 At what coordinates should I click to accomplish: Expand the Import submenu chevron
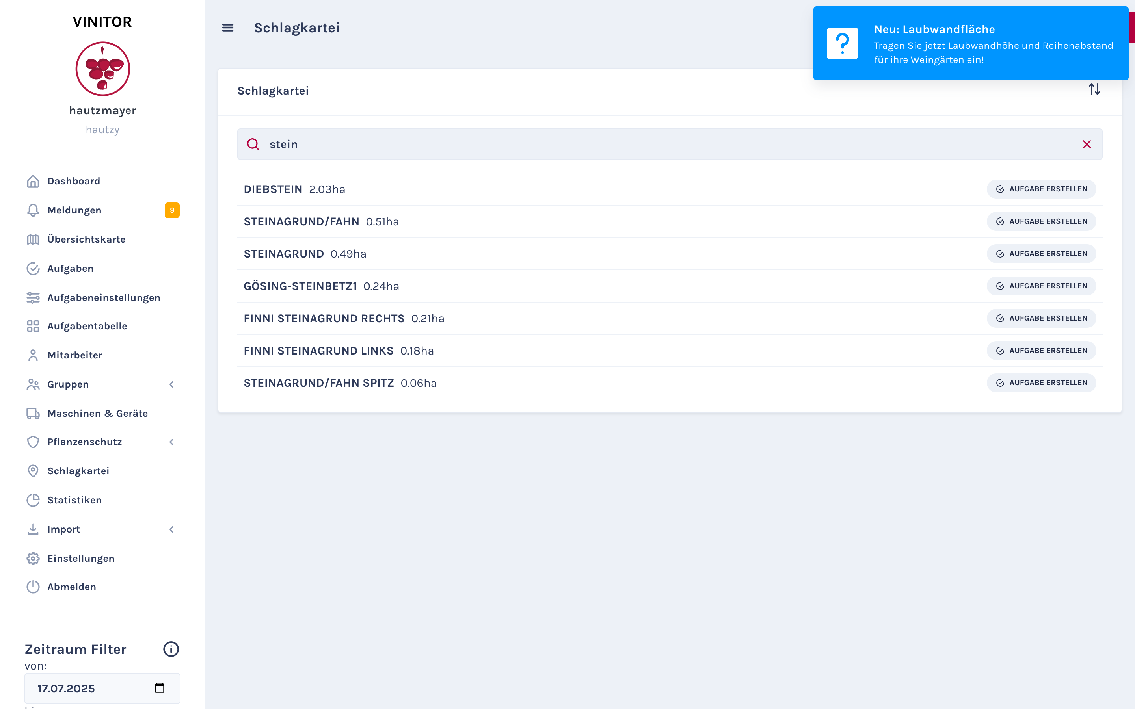(172, 529)
